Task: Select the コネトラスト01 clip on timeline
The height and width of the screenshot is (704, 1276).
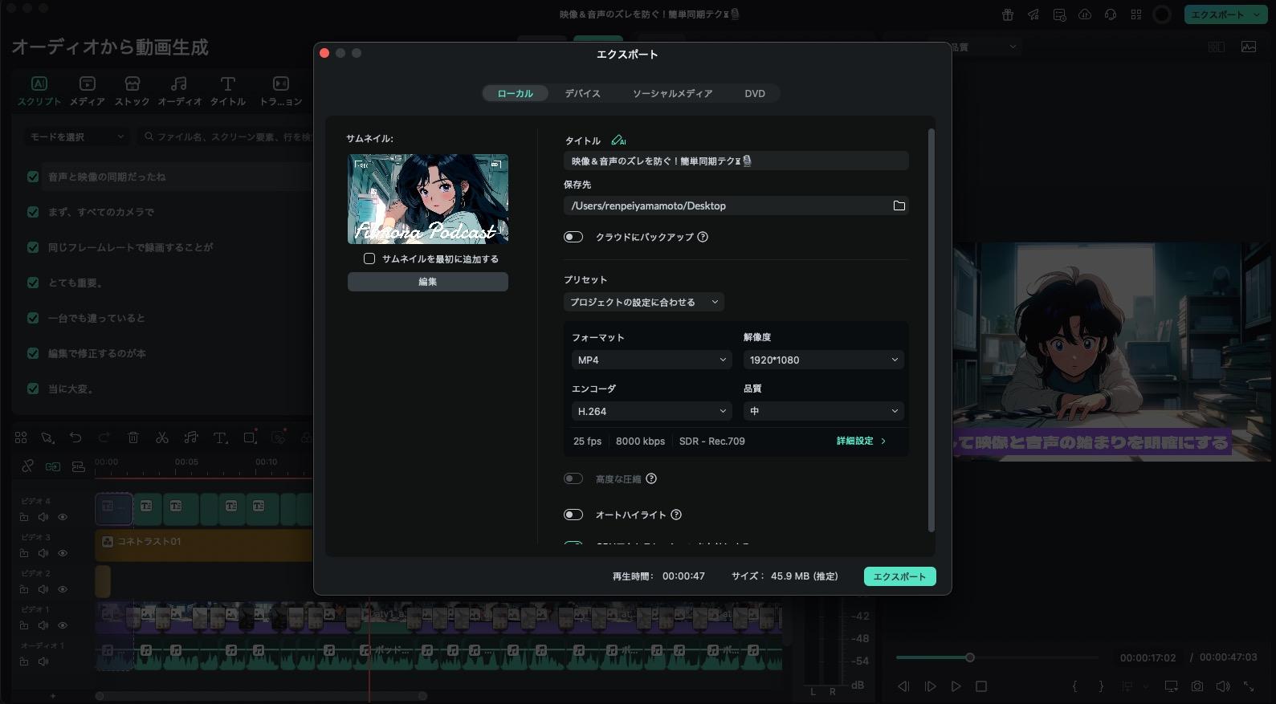Action: coord(204,544)
